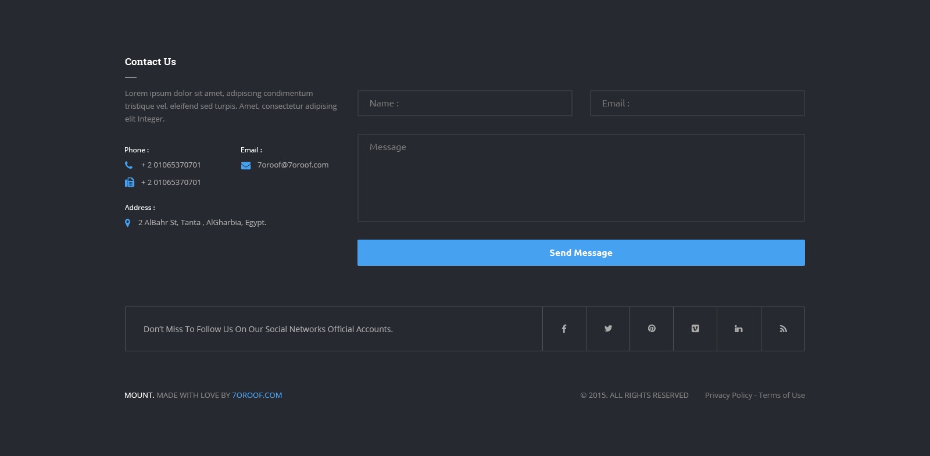The image size is (930, 456).
Task: Open the 7OROOF.COM footer link
Action: click(257, 396)
